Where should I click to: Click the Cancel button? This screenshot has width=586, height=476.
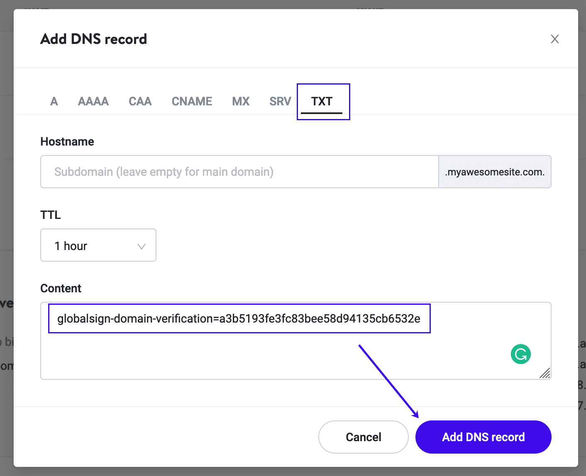(363, 437)
